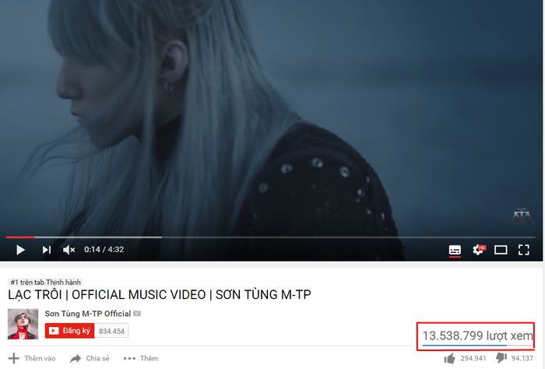The width and height of the screenshot is (545, 369).
Task: Unmute the video with the speaker icon
Action: click(x=69, y=250)
